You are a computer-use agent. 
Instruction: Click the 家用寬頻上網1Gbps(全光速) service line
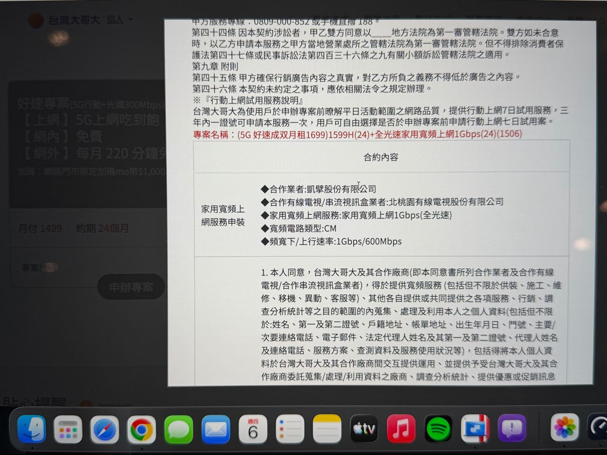356,215
